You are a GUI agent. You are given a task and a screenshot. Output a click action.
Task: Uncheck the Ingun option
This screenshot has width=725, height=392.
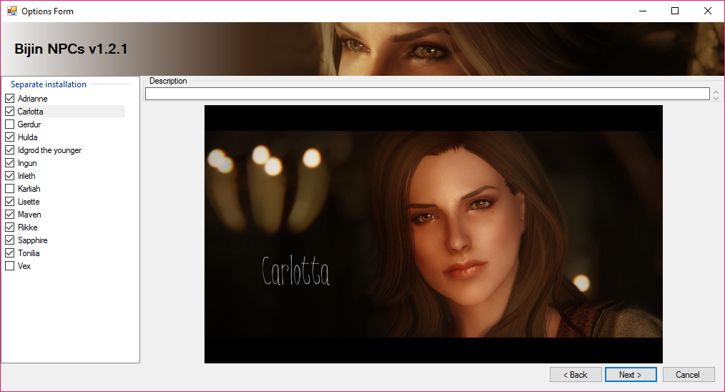coord(10,163)
